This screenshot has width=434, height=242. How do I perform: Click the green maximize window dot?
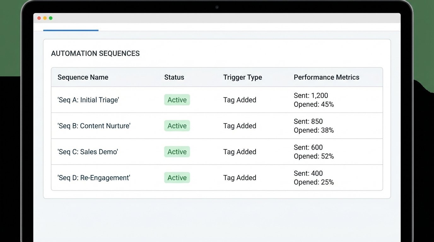point(51,18)
